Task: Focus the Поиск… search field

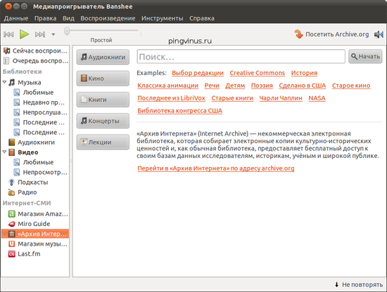Action: tap(241, 57)
